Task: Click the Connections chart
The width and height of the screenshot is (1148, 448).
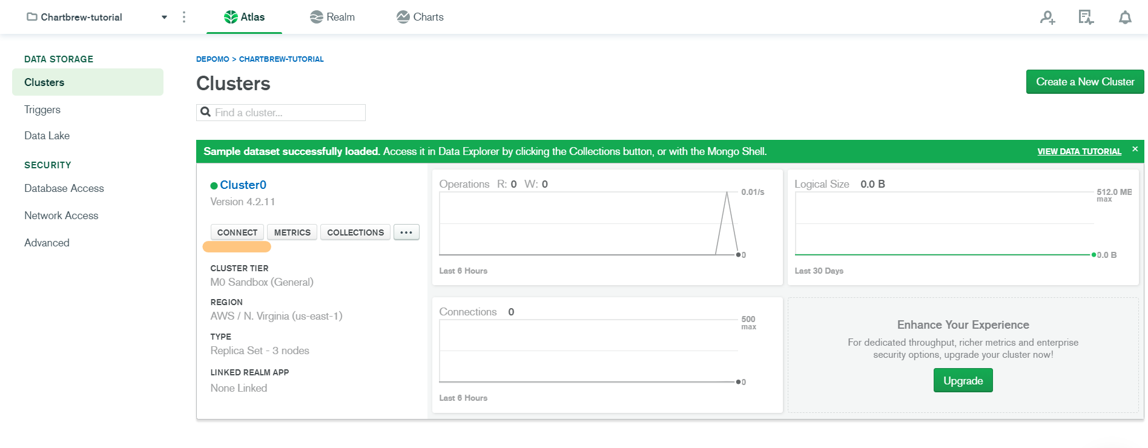Action: pos(607,355)
